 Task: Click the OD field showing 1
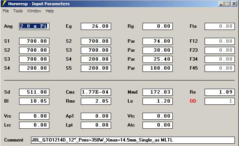click(220, 101)
